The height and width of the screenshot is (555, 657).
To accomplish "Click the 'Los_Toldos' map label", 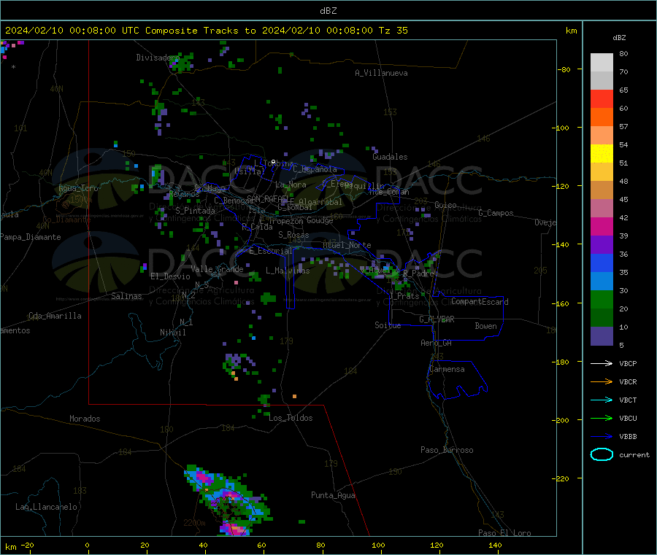I will pos(291,418).
